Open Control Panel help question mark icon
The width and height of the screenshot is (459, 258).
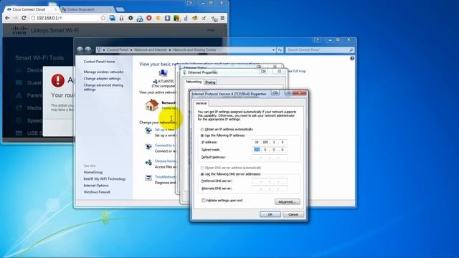pos(352,58)
